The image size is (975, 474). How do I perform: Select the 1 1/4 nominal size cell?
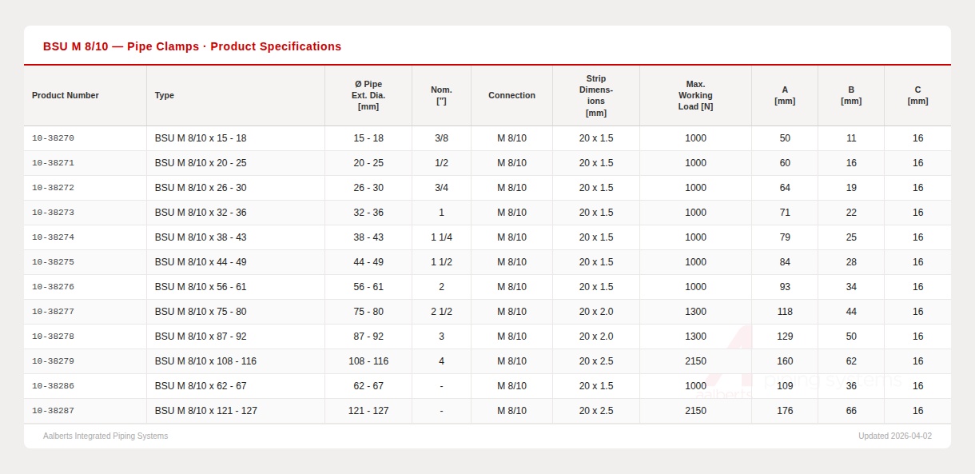(x=441, y=237)
